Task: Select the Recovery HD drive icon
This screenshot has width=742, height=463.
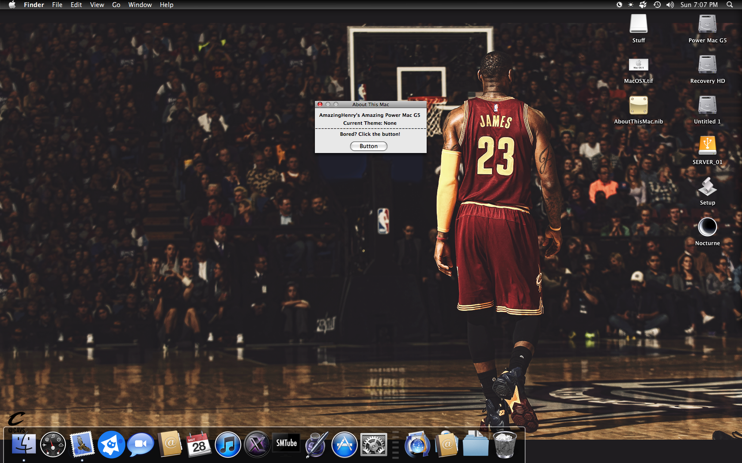Action: pyautogui.click(x=708, y=64)
